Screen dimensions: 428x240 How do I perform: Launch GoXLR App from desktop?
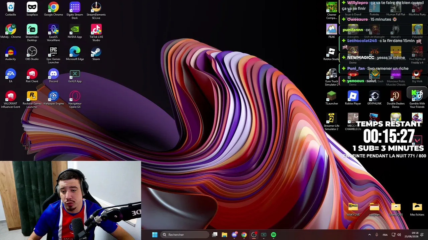75,76
